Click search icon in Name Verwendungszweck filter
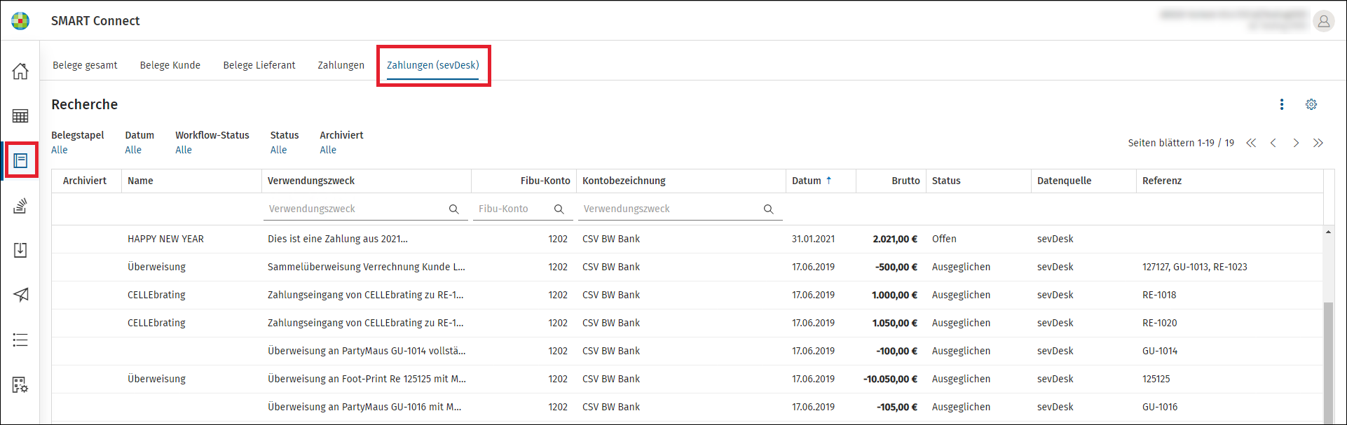 [454, 209]
